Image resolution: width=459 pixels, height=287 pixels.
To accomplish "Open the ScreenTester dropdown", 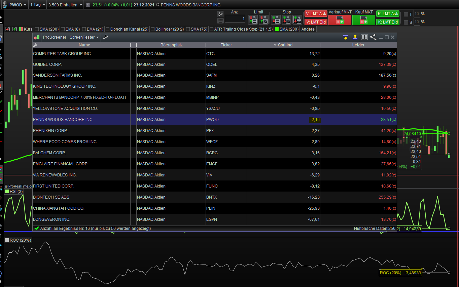I will [84, 37].
